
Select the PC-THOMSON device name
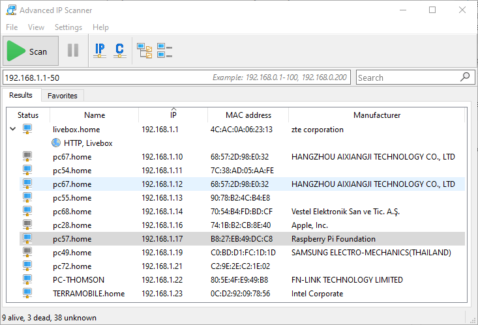pos(78,280)
